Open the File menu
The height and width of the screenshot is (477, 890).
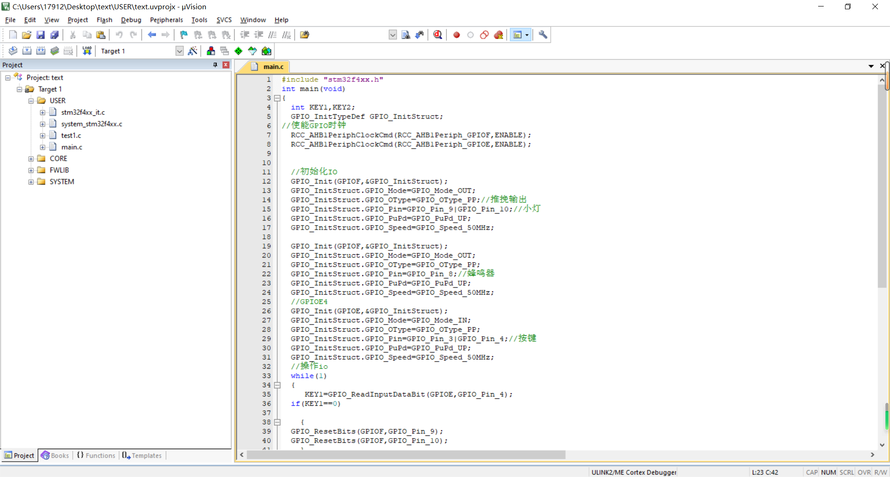pyautogui.click(x=10, y=20)
